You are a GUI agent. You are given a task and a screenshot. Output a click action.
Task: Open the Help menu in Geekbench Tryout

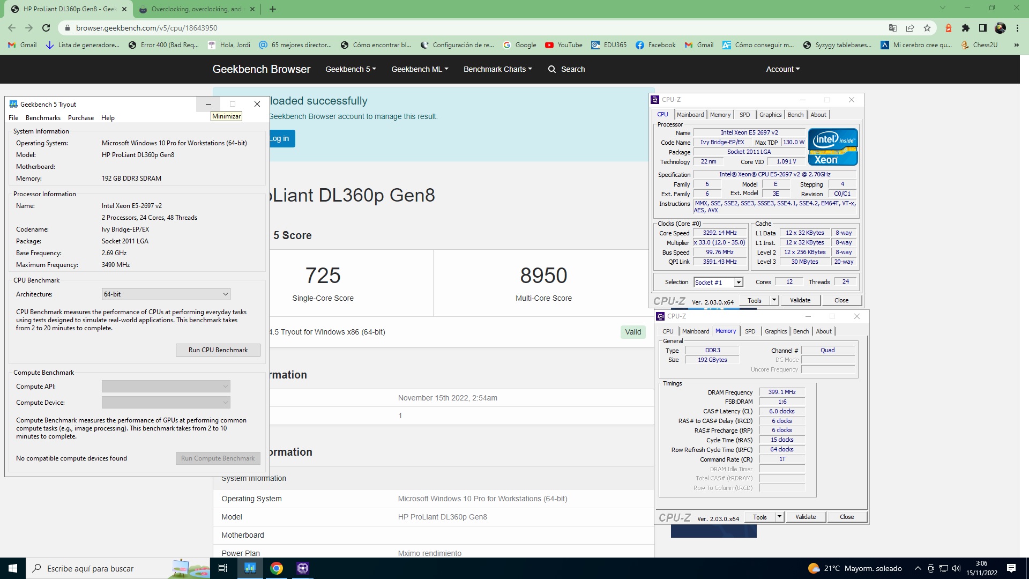pyautogui.click(x=108, y=118)
